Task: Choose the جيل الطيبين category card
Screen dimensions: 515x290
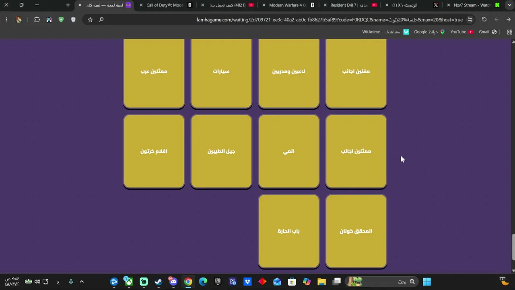Action: (221, 151)
